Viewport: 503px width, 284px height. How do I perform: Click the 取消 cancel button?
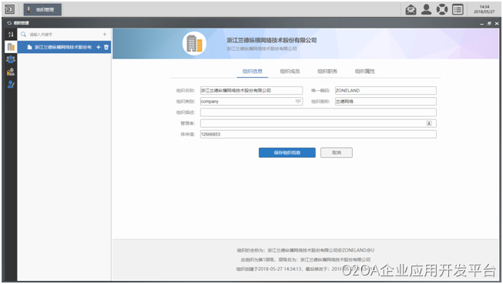[x=337, y=152]
